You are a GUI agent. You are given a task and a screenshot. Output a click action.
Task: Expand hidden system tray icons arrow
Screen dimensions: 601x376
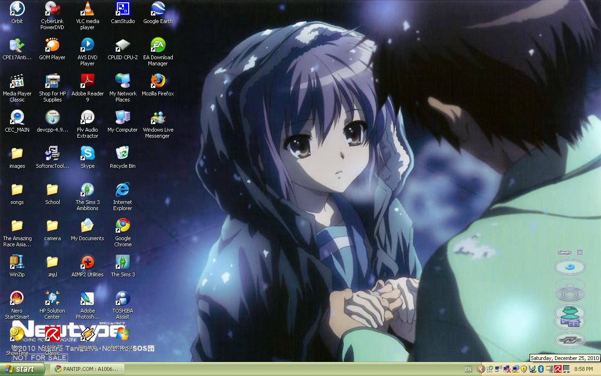(481, 369)
